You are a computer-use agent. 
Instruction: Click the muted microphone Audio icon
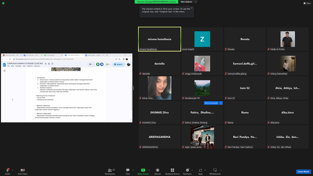8,170
